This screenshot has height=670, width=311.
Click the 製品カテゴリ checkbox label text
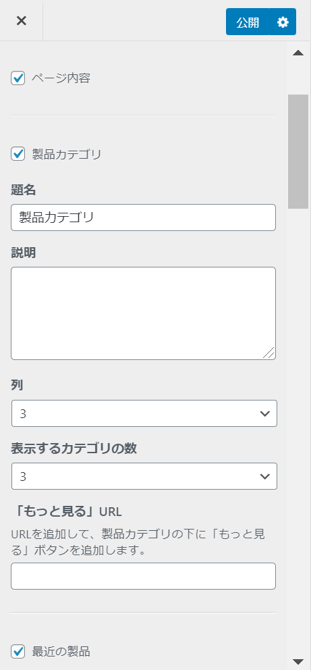[67, 154]
